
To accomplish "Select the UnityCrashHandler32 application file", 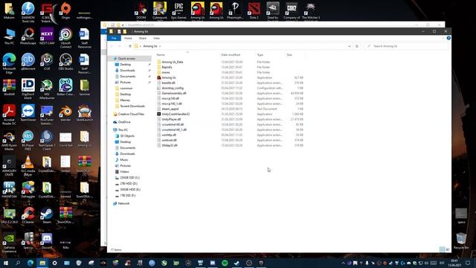I will tap(176, 114).
